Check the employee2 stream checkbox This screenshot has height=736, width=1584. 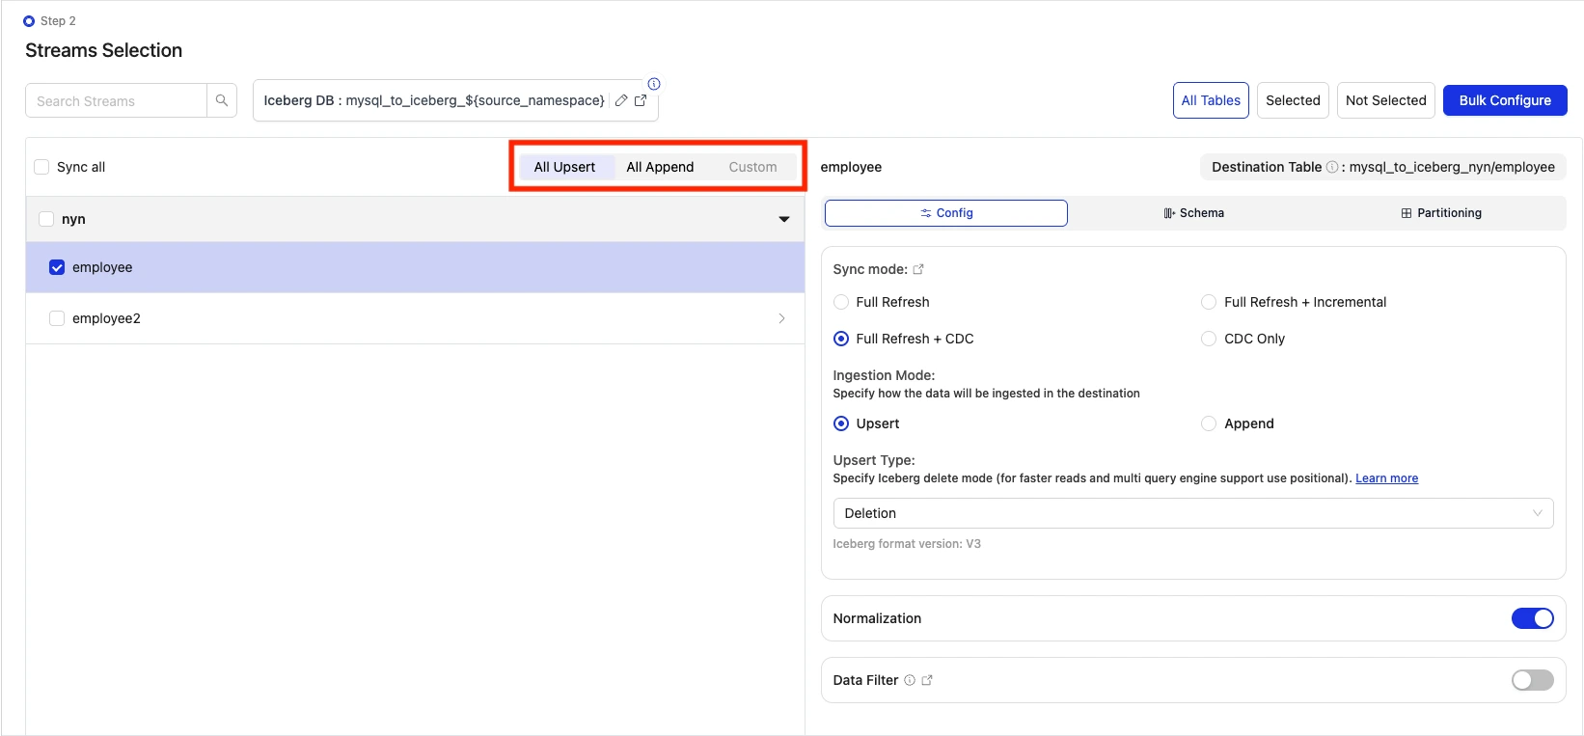click(57, 318)
